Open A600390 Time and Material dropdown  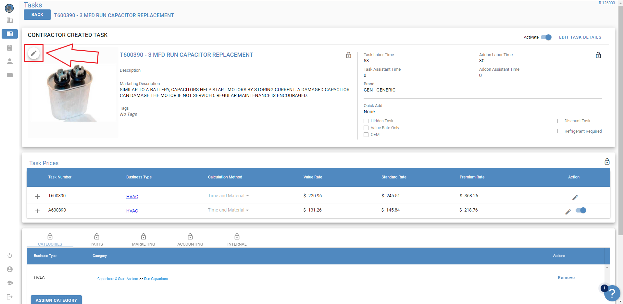228,210
